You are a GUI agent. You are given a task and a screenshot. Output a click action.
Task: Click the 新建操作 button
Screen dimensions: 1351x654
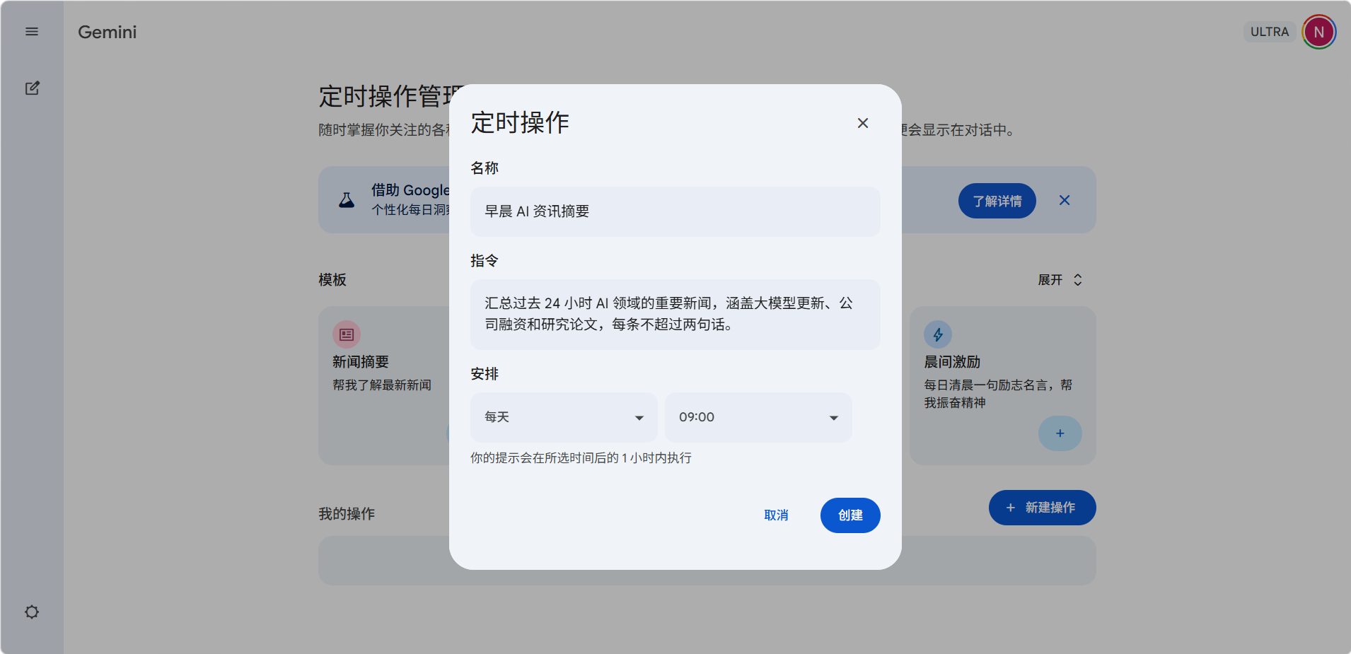(1042, 508)
